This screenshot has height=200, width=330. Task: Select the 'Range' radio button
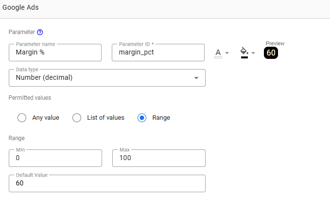(x=142, y=118)
